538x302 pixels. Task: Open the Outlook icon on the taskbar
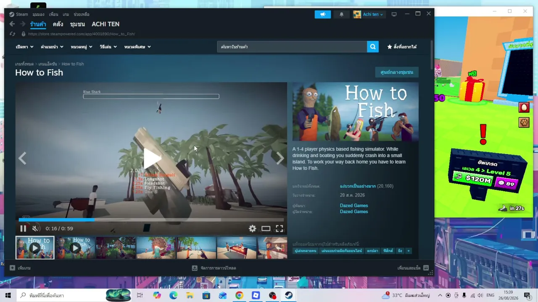(223, 295)
